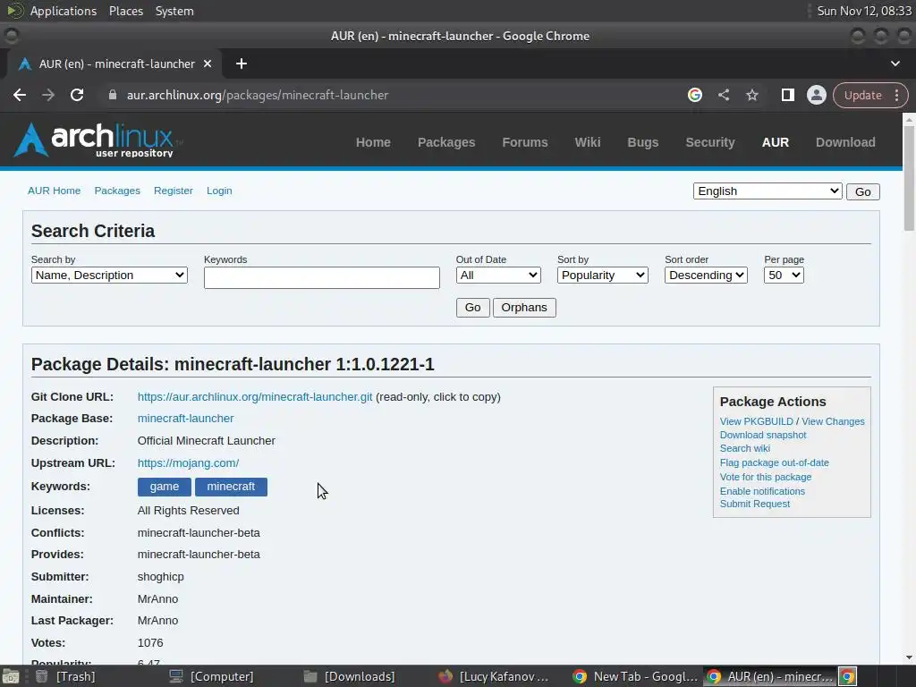Click into the Keywords search field
Viewport: 916px width, 687px height.
[322, 277]
